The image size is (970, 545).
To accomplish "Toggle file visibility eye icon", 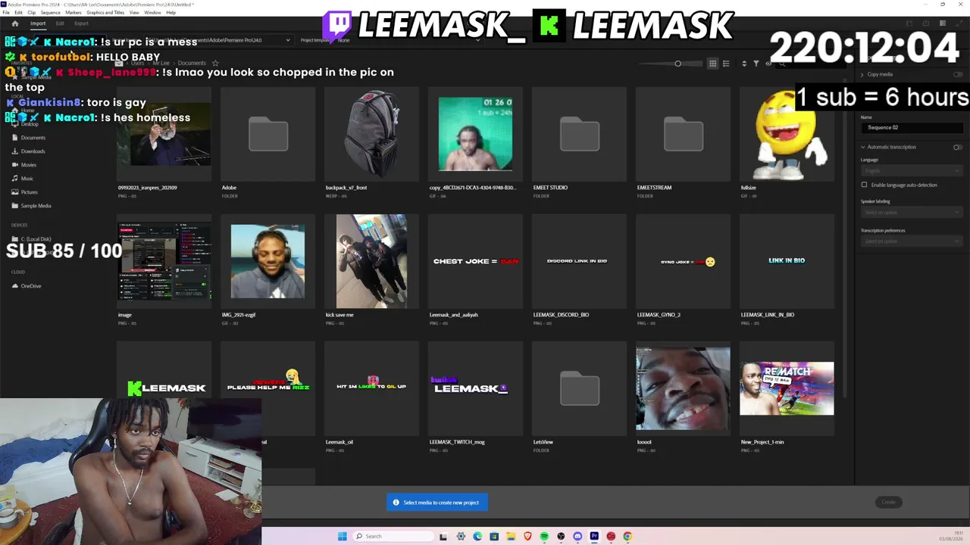I will [x=768, y=64].
